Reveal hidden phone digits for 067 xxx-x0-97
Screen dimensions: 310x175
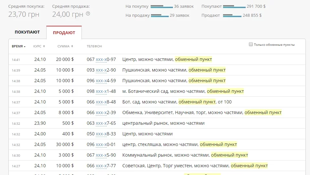click(x=101, y=59)
